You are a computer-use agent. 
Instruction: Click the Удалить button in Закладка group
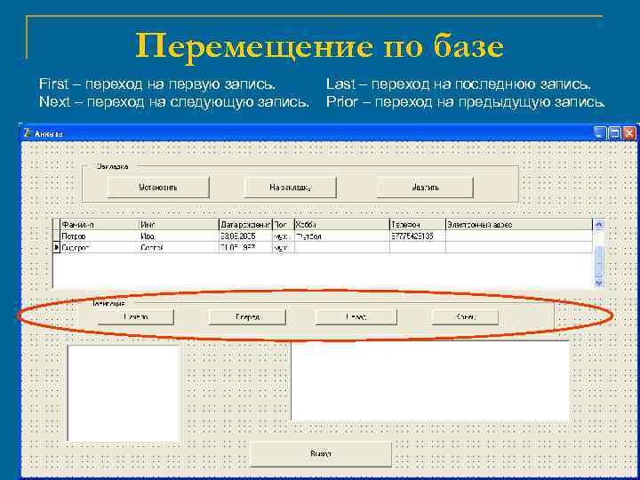[x=425, y=188]
